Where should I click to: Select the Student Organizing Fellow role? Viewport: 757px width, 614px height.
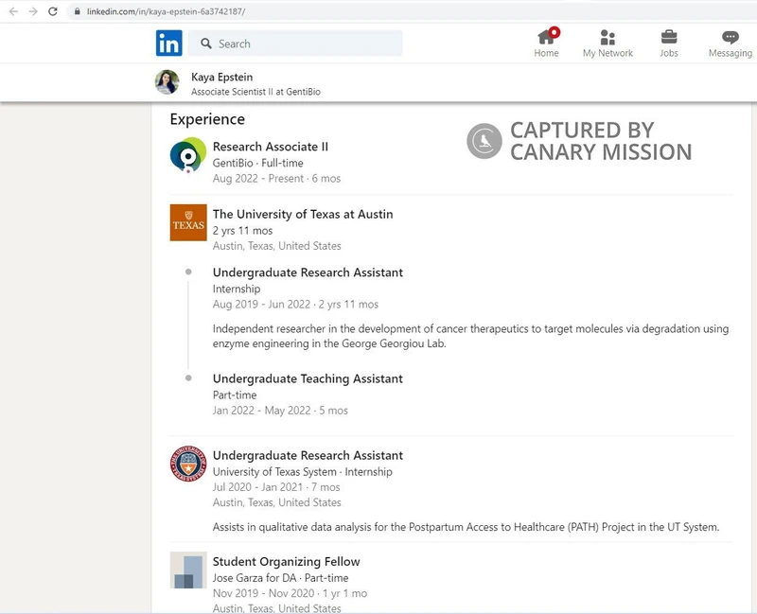[x=286, y=561]
